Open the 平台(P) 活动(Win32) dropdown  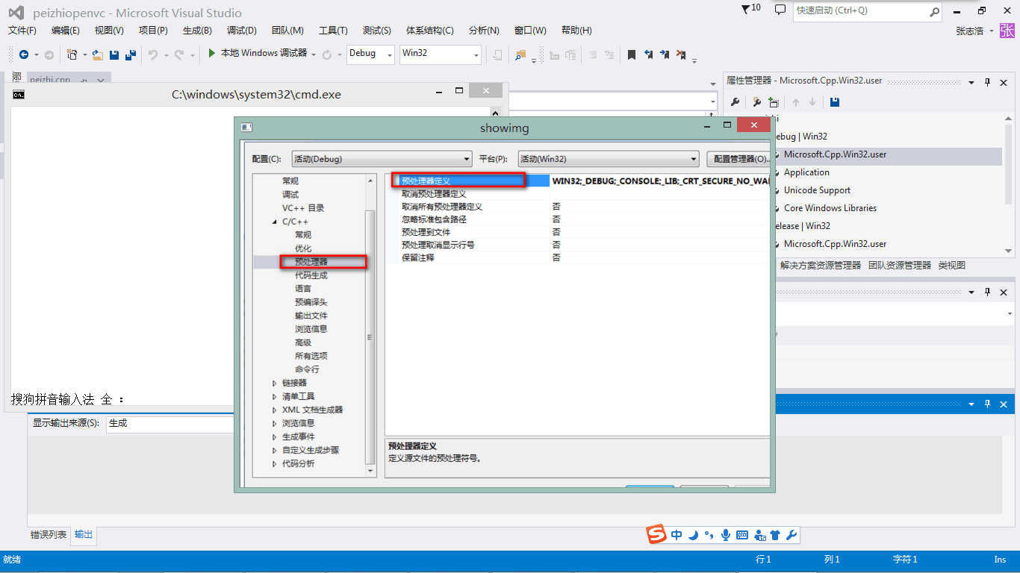pos(608,159)
